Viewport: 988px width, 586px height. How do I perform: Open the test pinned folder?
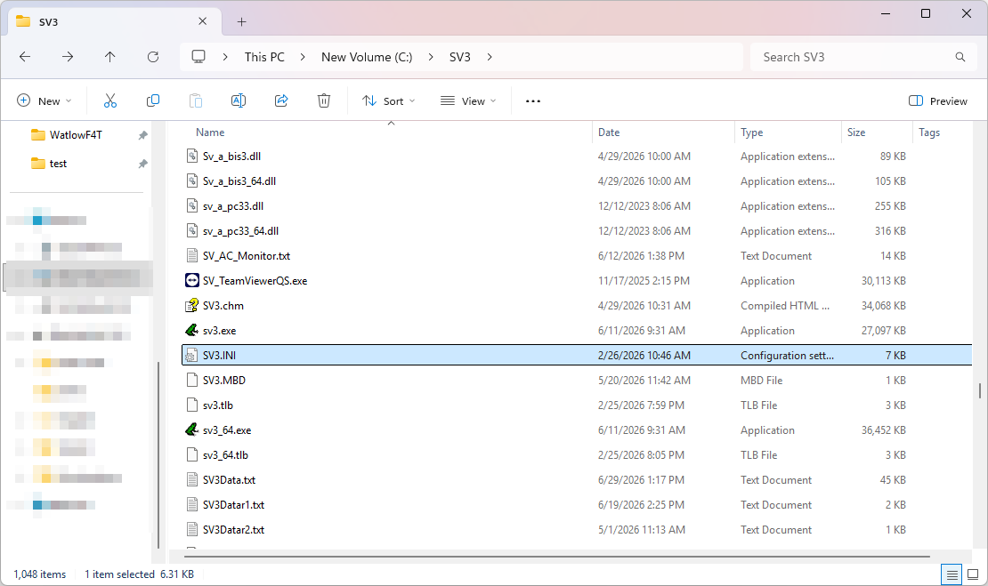58,164
